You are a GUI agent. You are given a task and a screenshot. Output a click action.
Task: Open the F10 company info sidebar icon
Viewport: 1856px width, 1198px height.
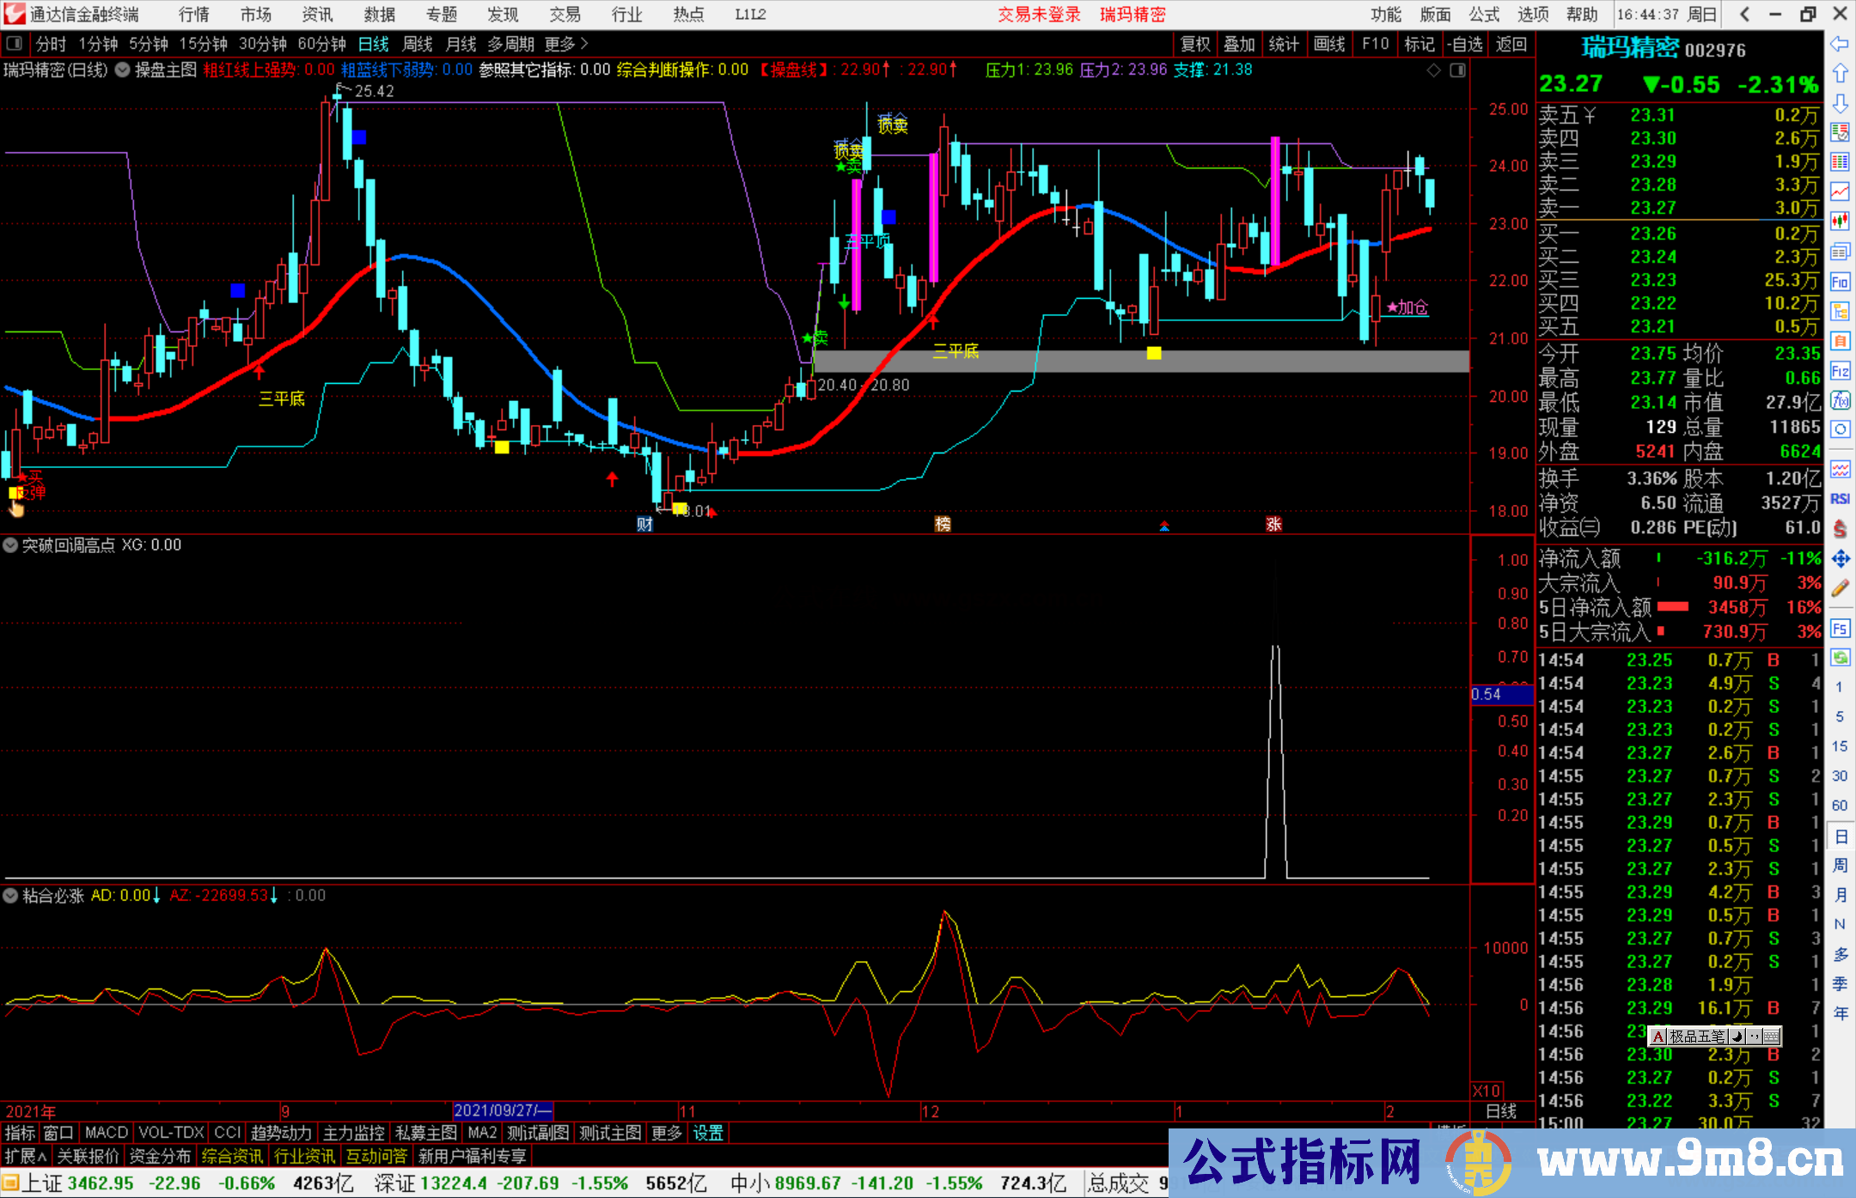click(x=1840, y=282)
